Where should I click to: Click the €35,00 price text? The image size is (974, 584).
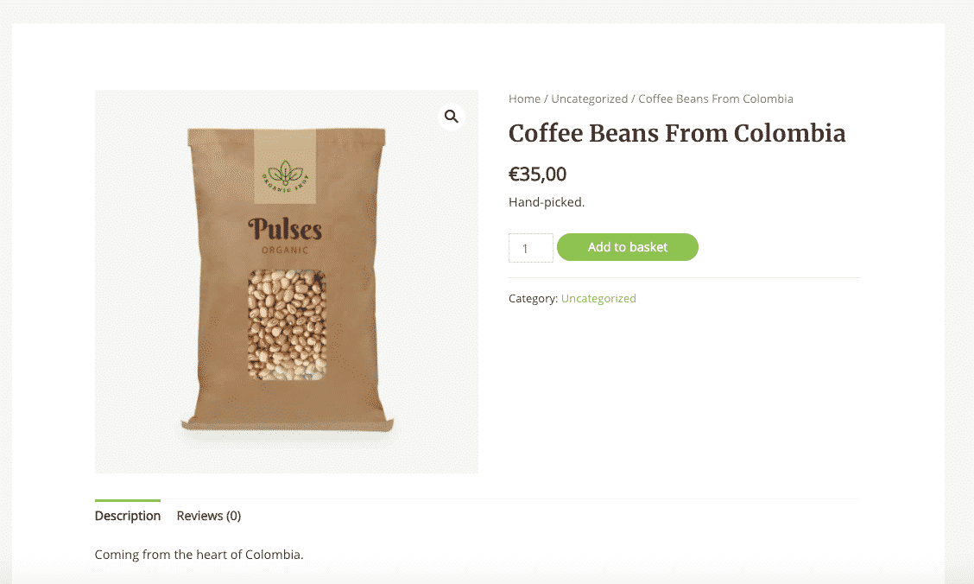click(x=538, y=174)
